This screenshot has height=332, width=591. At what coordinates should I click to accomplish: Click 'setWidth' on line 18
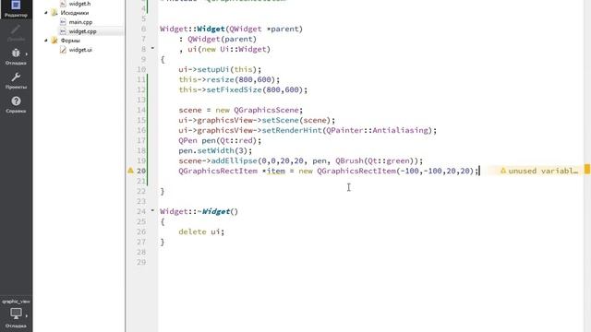[x=215, y=150]
